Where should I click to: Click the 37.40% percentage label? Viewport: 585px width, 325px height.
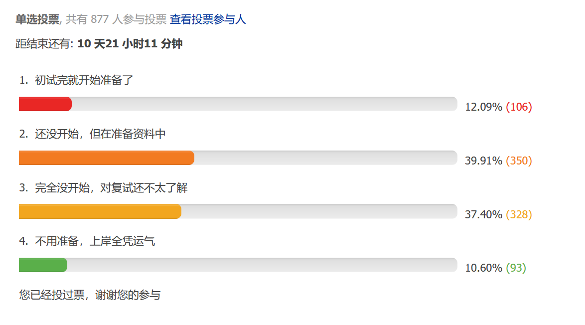pos(483,214)
